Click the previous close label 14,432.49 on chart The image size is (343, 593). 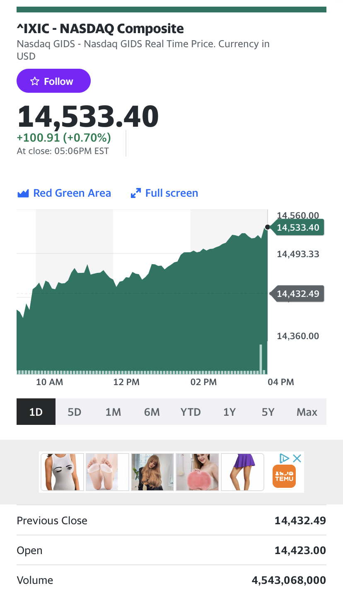[297, 294]
